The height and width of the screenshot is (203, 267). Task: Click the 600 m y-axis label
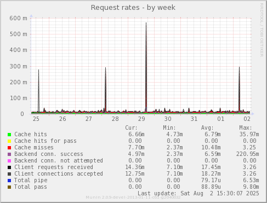(18, 18)
